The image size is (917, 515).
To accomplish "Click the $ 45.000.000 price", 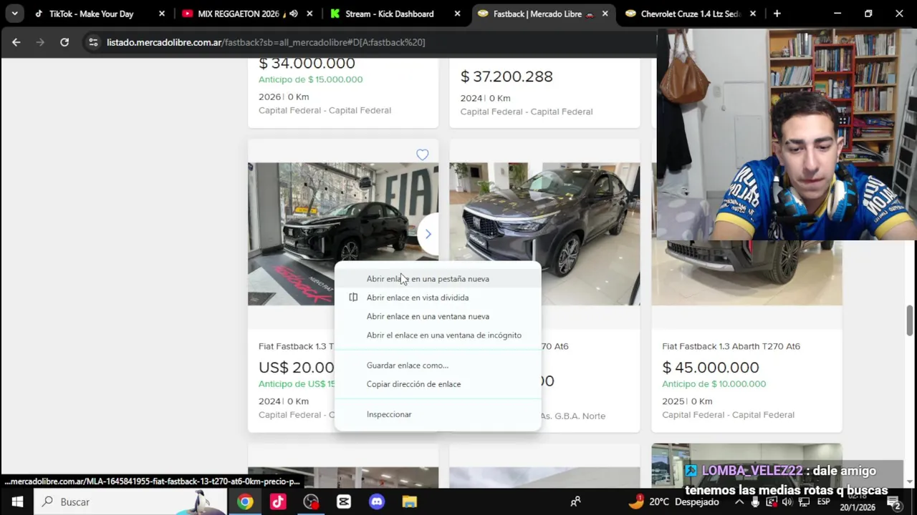I will 711,368.
